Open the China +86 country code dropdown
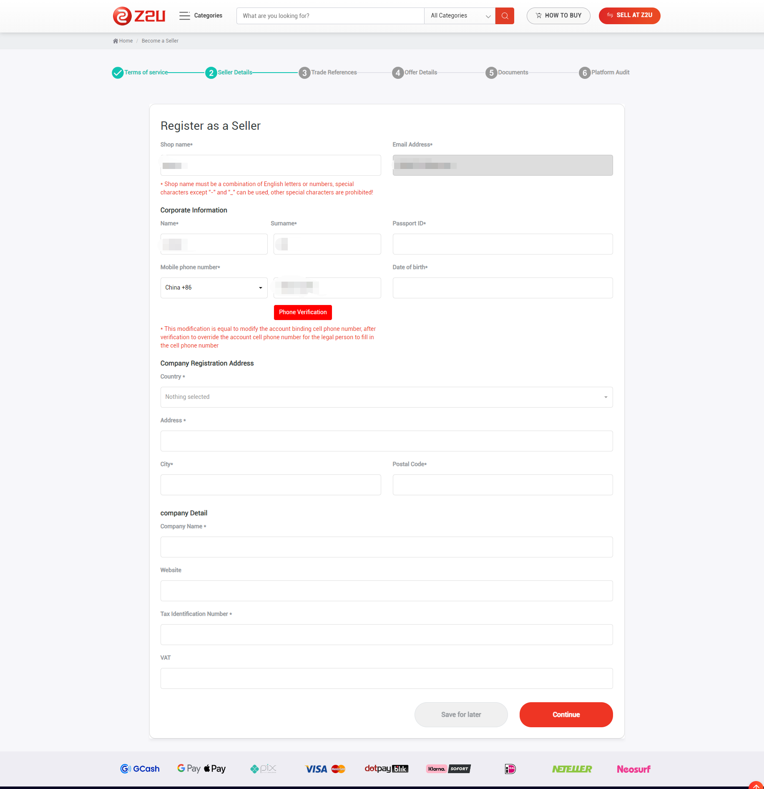This screenshot has height=789, width=764. (x=214, y=288)
